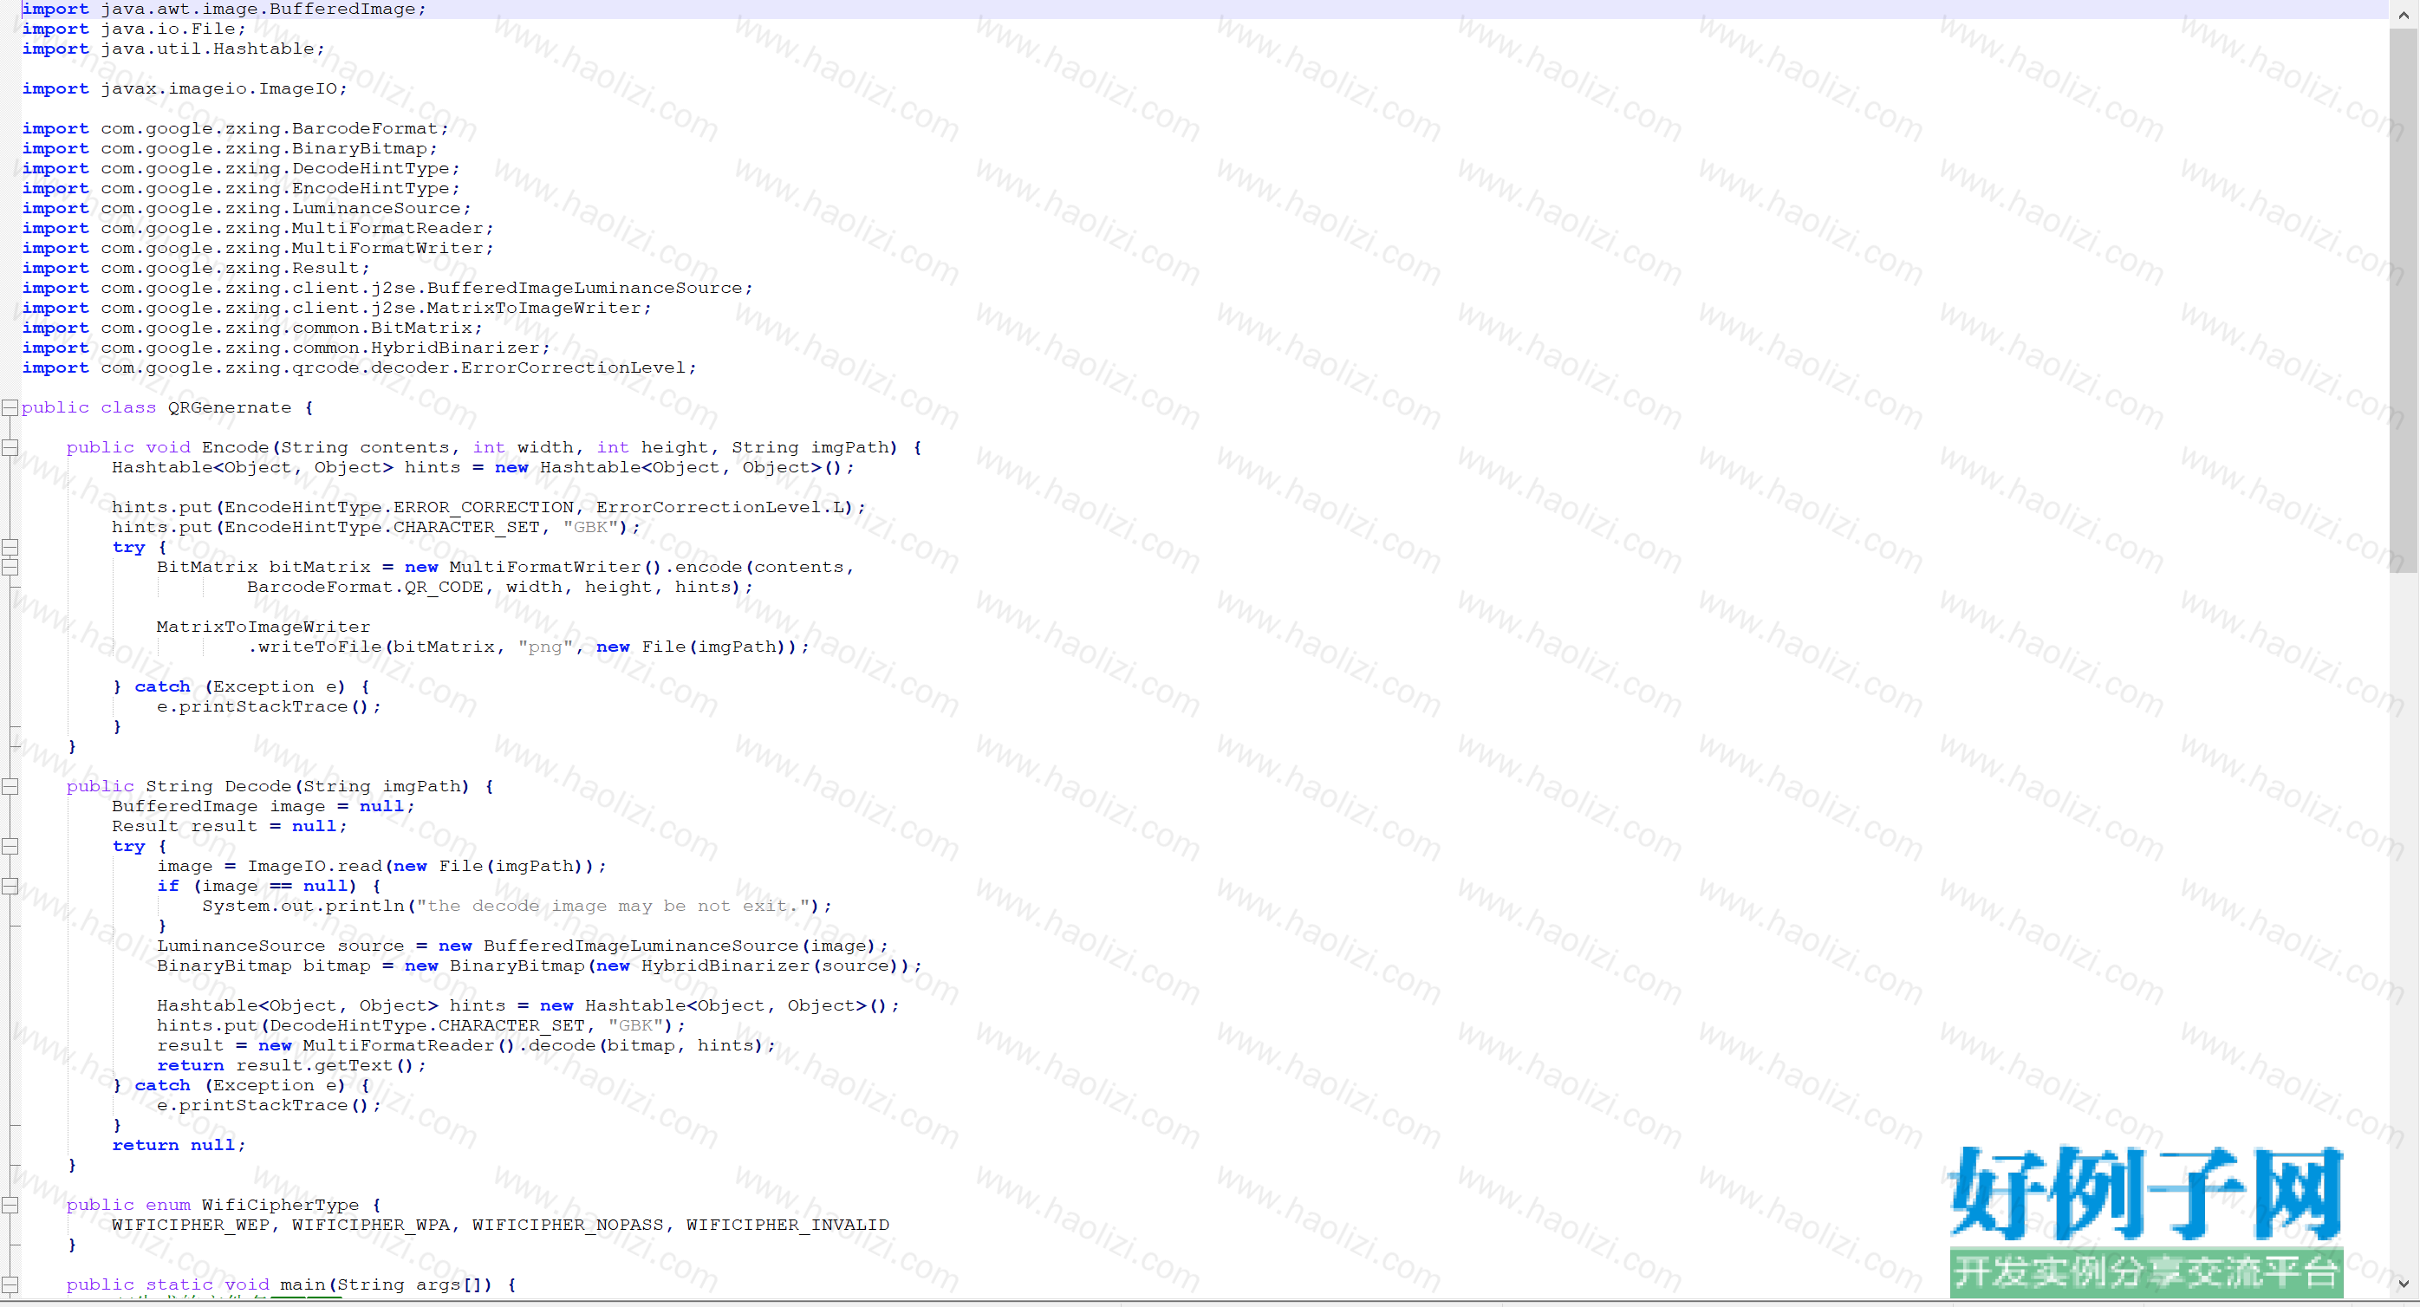The image size is (2420, 1307).
Task: Click the LuminanceSource source declaration line
Action: [523, 946]
